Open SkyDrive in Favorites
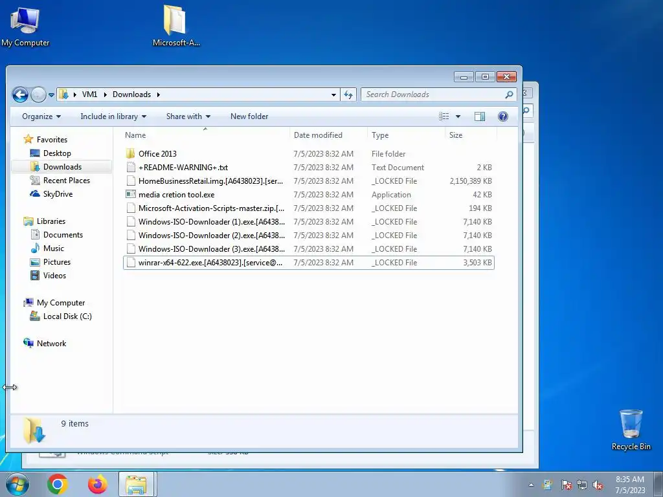Image resolution: width=663 pixels, height=497 pixels. click(x=58, y=194)
